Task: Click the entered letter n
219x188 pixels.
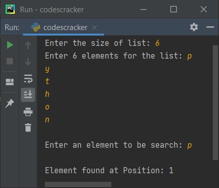Action: (47, 120)
